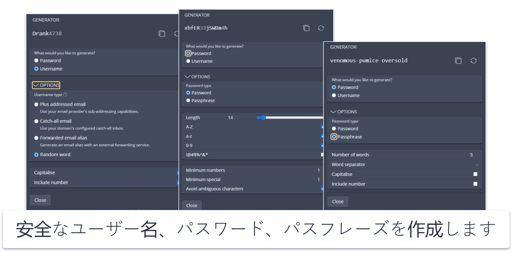Select Password under 'What would you like' in right window
Viewport: 512px width, 253px height.
[334, 87]
